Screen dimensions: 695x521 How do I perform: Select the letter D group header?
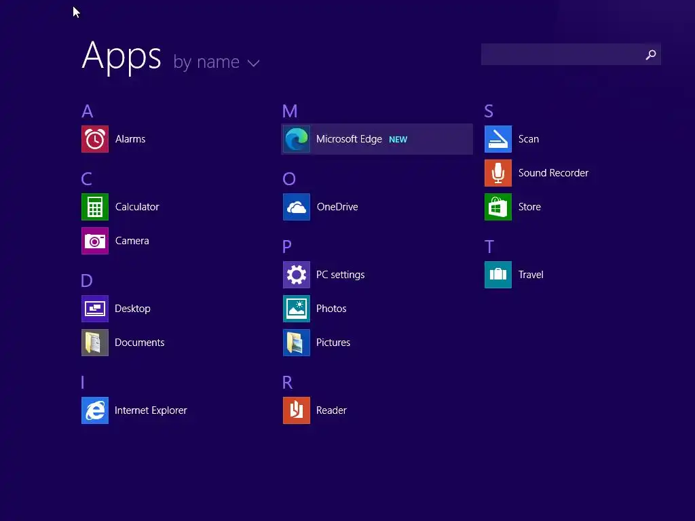click(87, 280)
